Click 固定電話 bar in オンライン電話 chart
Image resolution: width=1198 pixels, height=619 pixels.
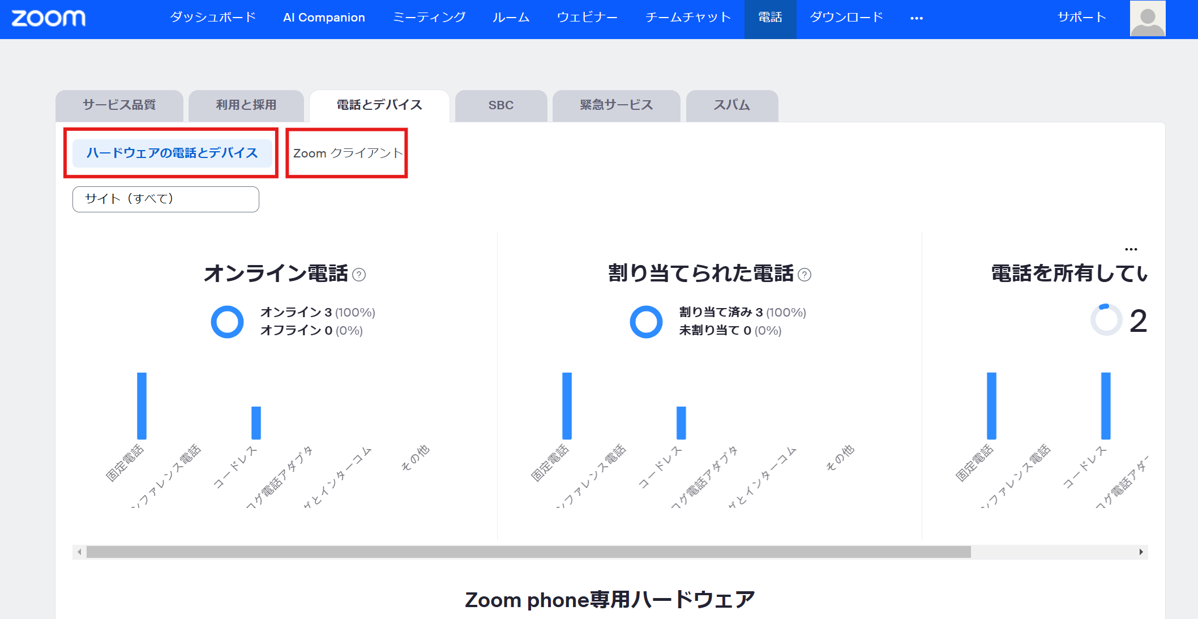142,406
